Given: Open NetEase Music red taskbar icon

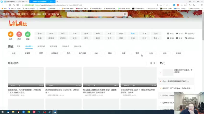Looking at the screenshot, I should [x=34, y=112].
